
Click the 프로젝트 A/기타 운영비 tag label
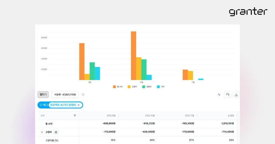pyautogui.click(x=63, y=105)
